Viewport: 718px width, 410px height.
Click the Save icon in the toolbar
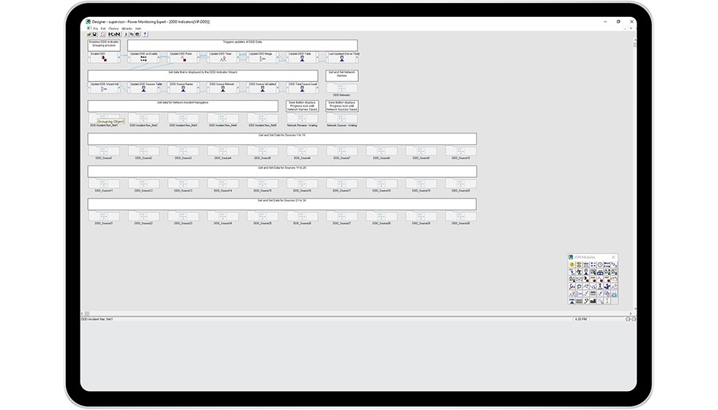tap(93, 34)
